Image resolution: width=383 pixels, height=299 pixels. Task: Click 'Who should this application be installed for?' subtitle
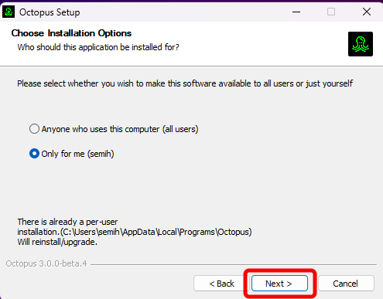[98, 47]
